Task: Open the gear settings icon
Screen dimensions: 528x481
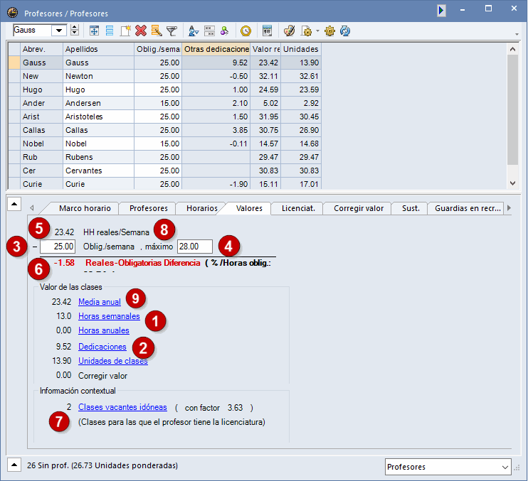Action: [329, 31]
